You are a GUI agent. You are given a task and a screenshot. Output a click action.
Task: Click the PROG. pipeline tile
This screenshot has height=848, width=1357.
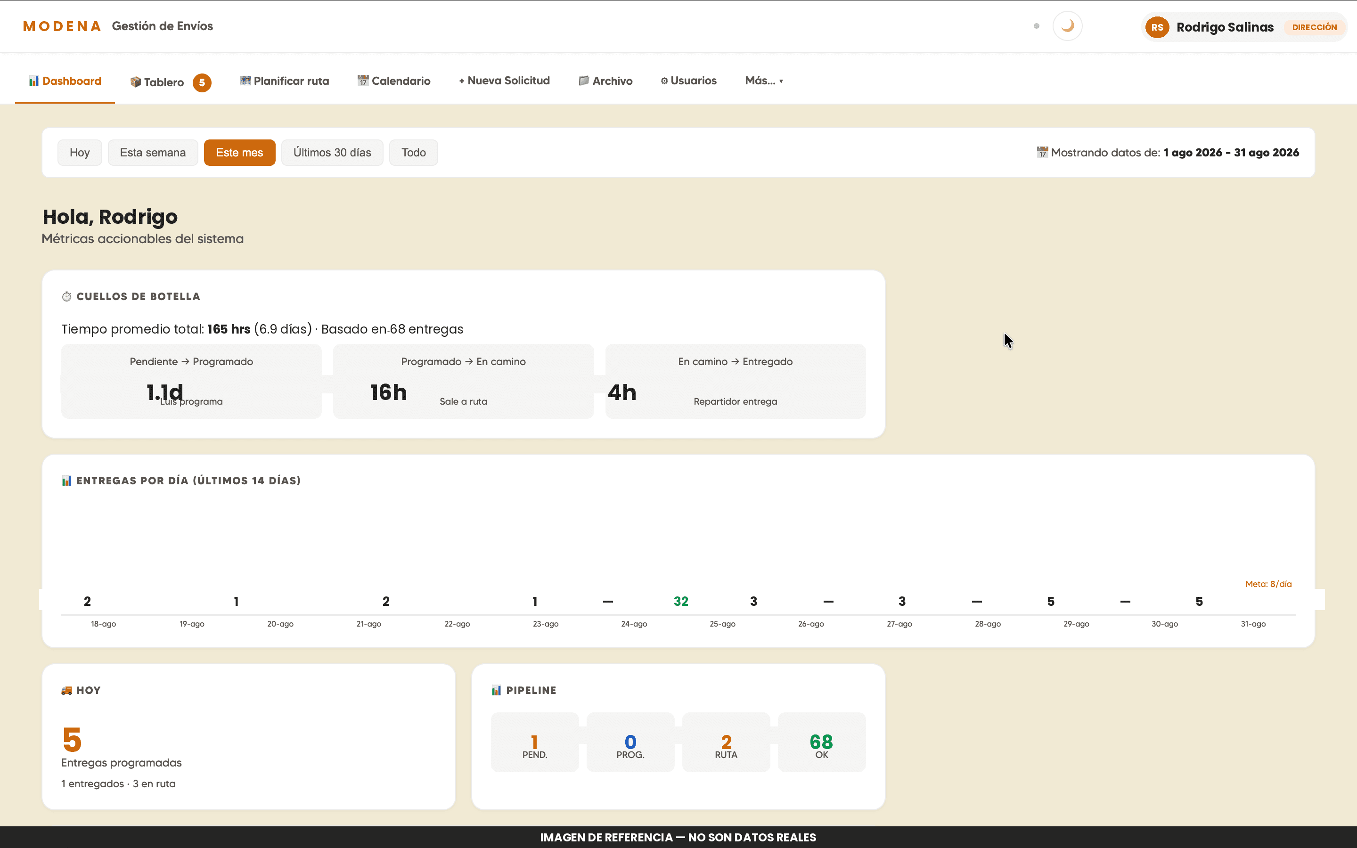[x=630, y=742]
